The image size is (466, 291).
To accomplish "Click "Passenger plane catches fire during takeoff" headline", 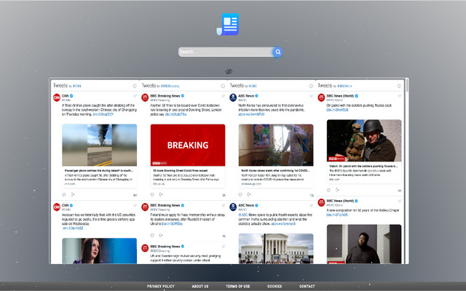I will point(99,171).
